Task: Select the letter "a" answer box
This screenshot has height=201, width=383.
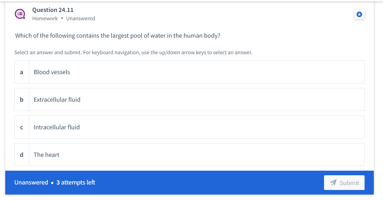Action: 21,72
